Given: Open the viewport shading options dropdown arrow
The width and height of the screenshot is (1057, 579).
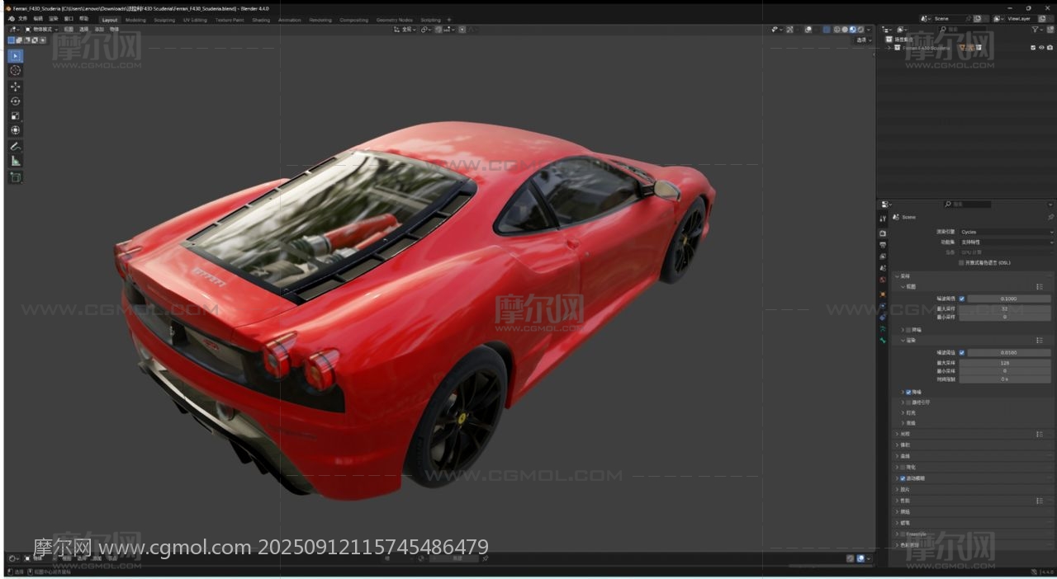Looking at the screenshot, I should tap(870, 30).
